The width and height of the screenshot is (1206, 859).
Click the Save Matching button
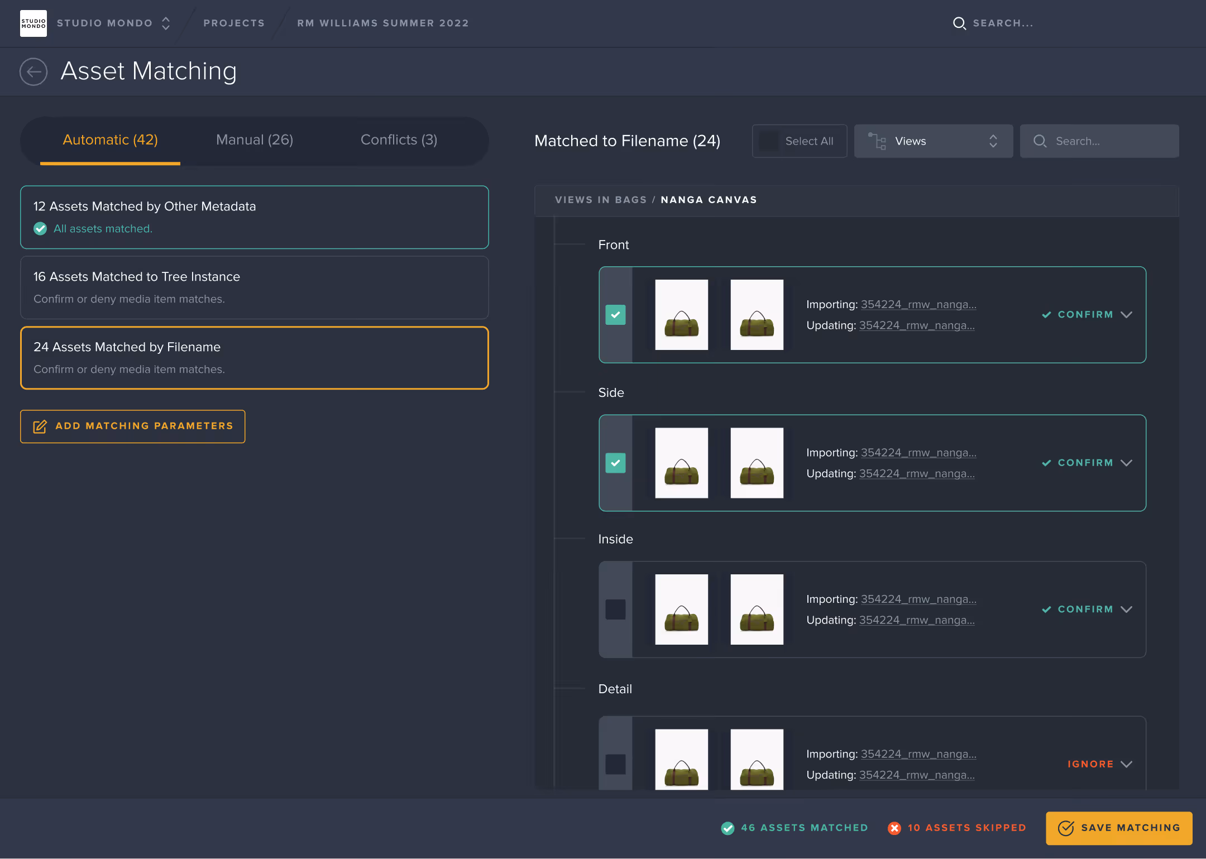coord(1119,828)
